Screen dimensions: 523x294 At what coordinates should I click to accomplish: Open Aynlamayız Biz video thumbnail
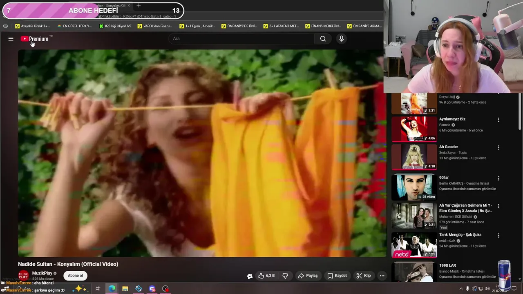tap(414, 129)
